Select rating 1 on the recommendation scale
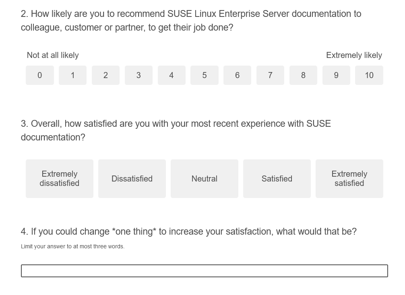The image size is (405, 295). tap(72, 75)
